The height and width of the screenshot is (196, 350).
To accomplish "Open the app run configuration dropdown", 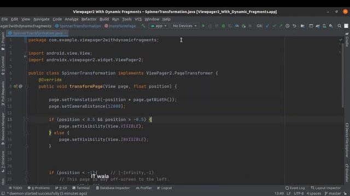I will (x=159, y=26).
